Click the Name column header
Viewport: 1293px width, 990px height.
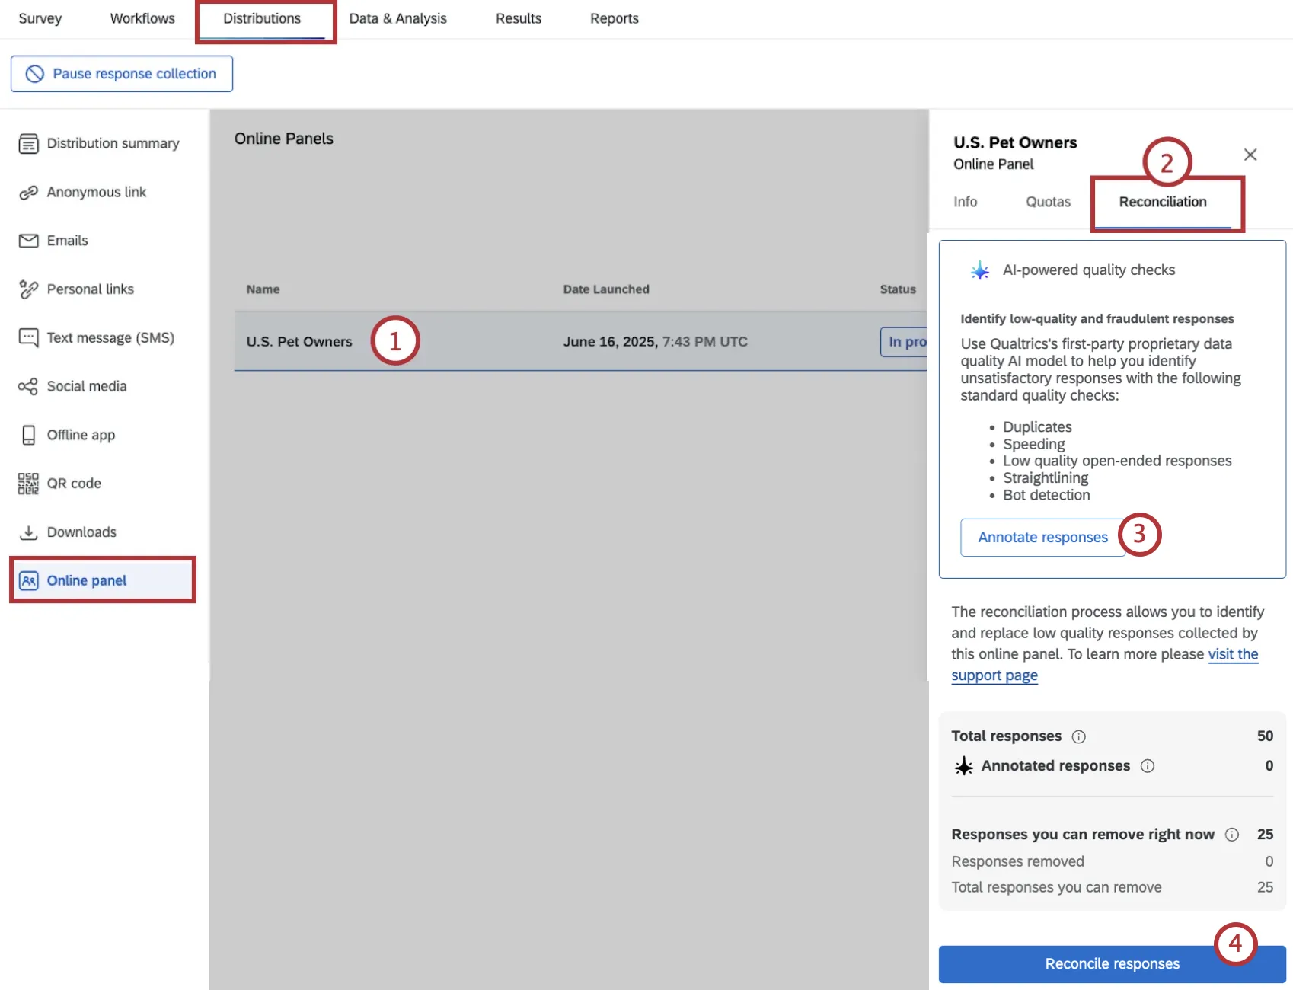[x=263, y=289]
